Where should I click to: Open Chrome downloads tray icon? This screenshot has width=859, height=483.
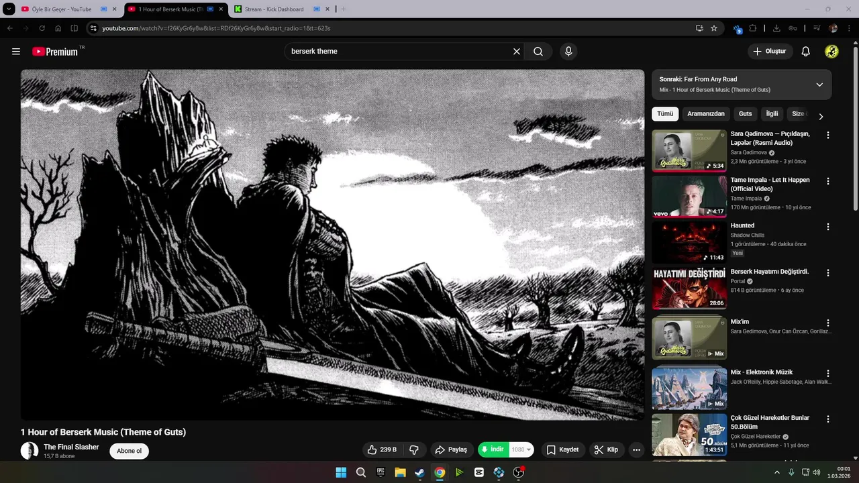click(x=776, y=28)
